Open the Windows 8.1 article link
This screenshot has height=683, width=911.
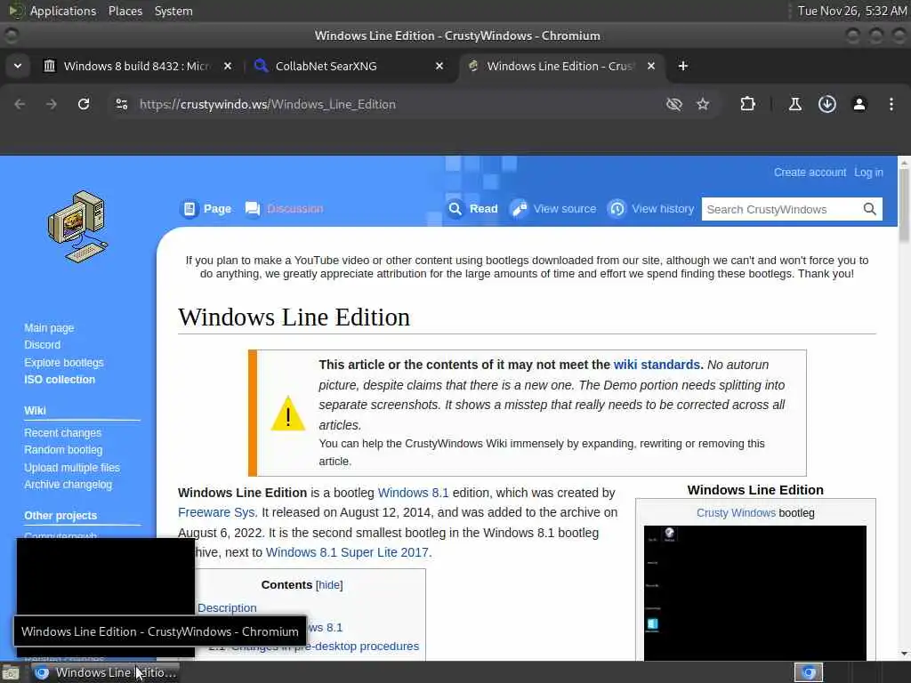(413, 493)
